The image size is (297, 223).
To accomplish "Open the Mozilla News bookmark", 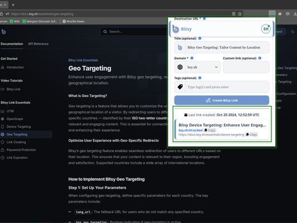I will [x=74, y=21].
